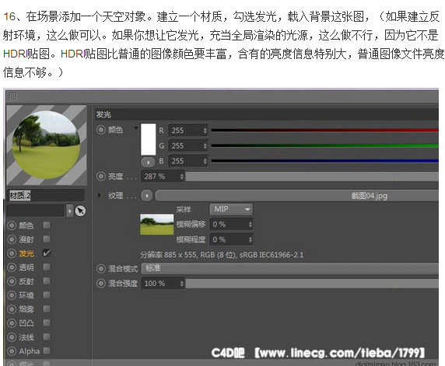The height and width of the screenshot is (366, 445).
Task: Select the Alpha channel entry
Action: 30,351
